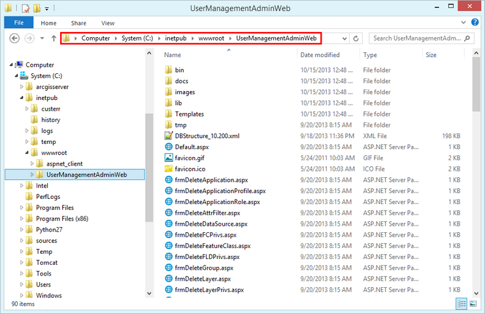Refresh the current folder view
This screenshot has height=314, width=485.
(356, 39)
